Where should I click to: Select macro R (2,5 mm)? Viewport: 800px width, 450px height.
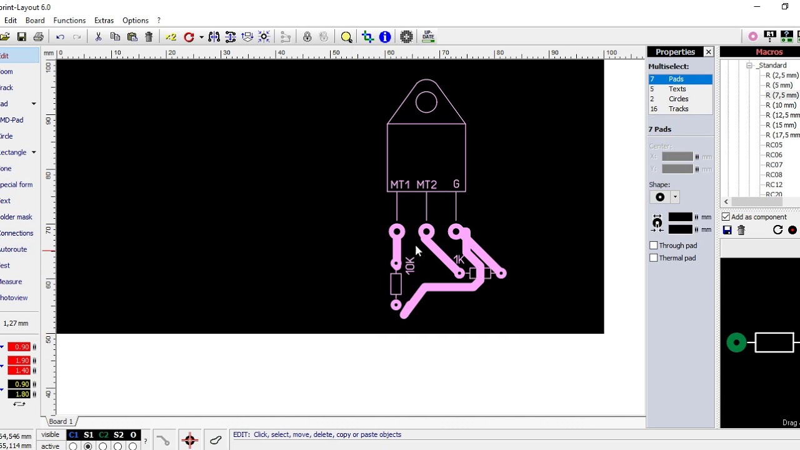[x=782, y=75]
